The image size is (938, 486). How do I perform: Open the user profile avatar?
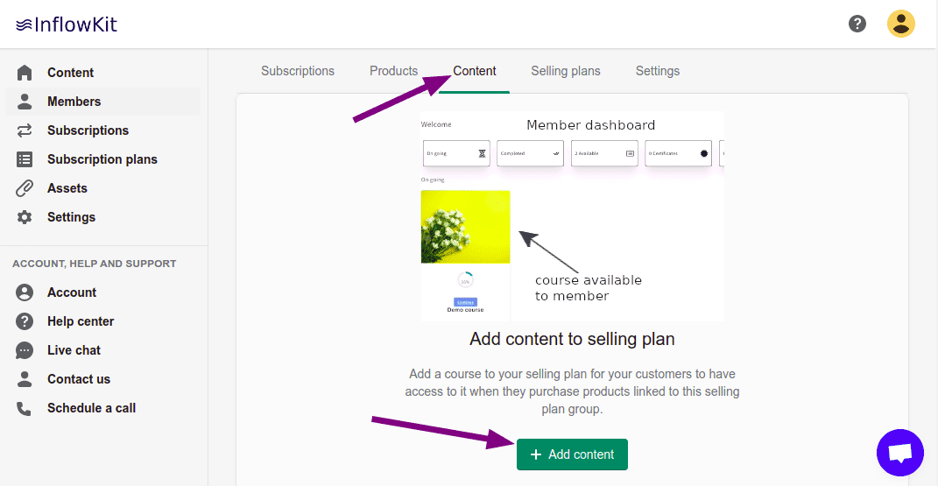tap(900, 24)
